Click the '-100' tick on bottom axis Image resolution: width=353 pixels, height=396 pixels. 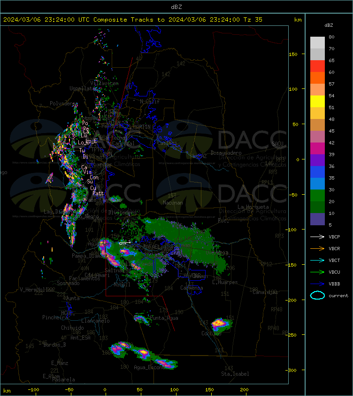pyautogui.click(x=33, y=390)
